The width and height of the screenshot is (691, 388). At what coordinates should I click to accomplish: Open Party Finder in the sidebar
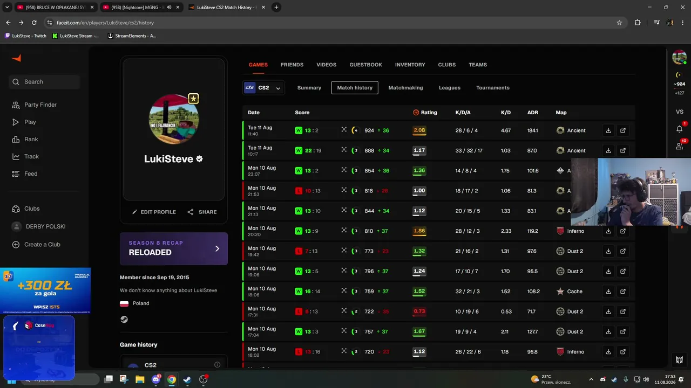(x=35, y=105)
